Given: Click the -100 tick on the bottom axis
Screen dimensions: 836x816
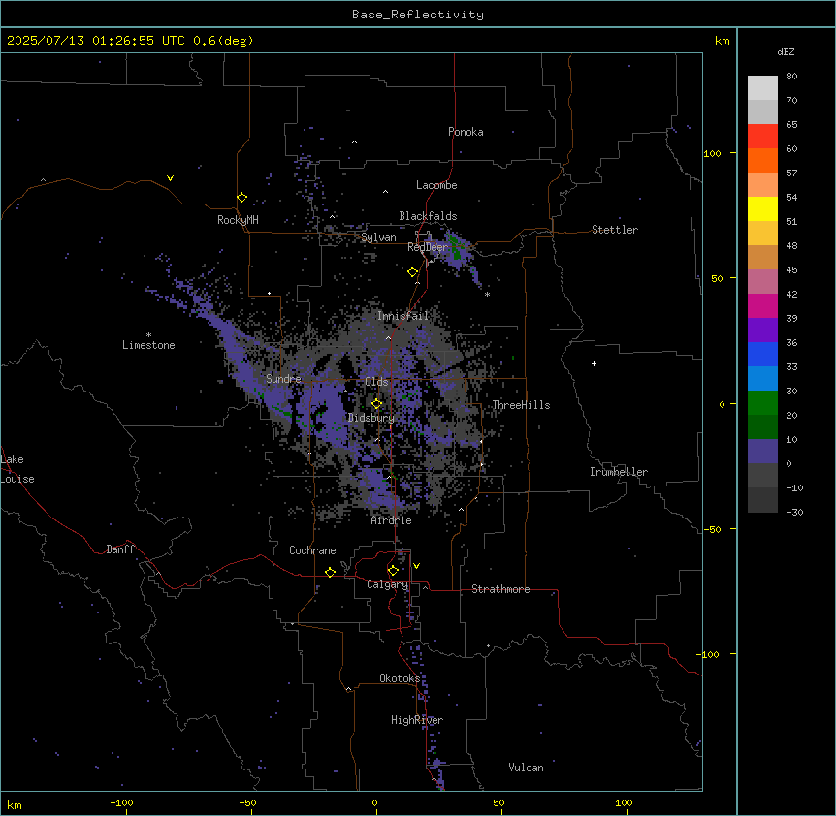Looking at the screenshot, I should tap(121, 802).
